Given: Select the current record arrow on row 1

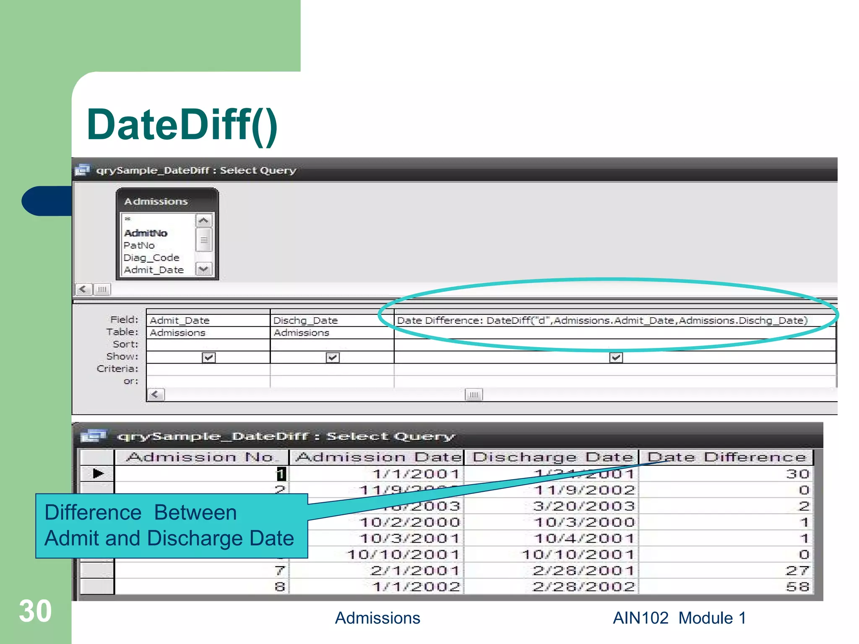Looking at the screenshot, I should point(97,474).
